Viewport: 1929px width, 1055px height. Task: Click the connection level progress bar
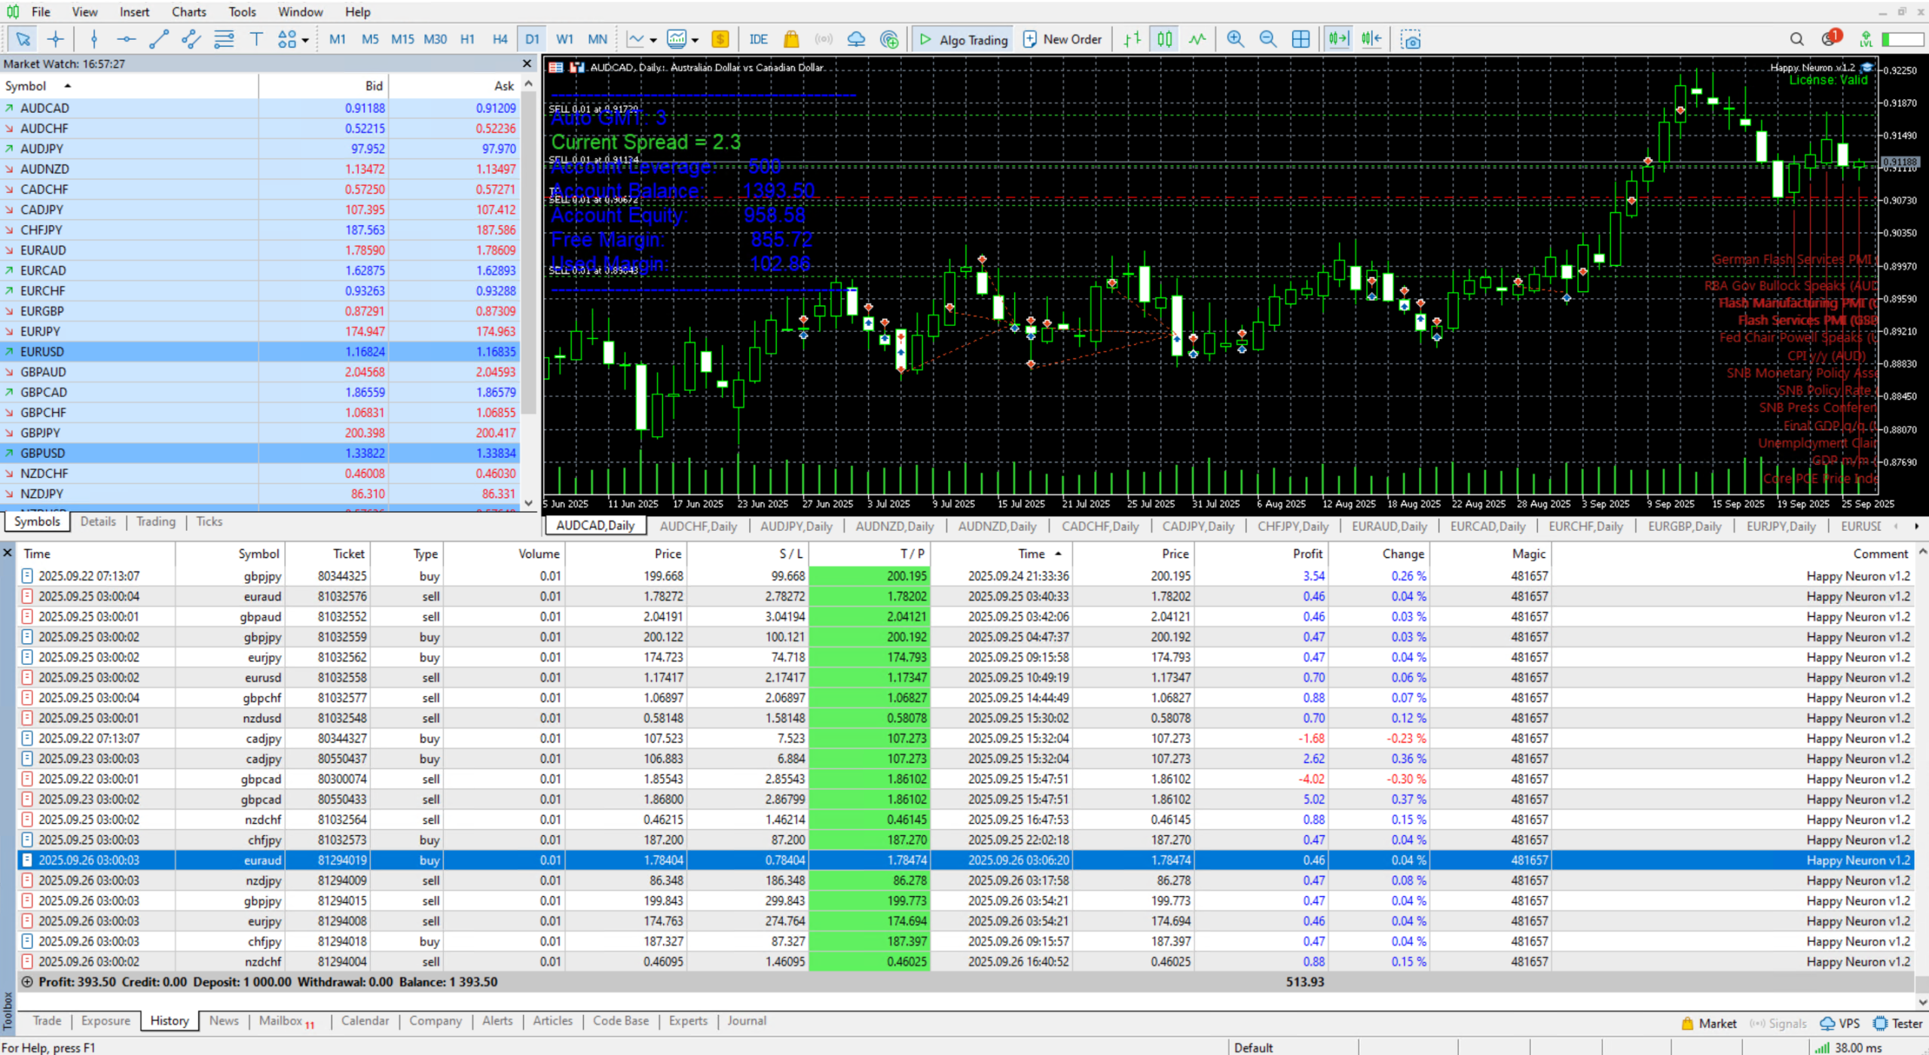(x=1903, y=39)
